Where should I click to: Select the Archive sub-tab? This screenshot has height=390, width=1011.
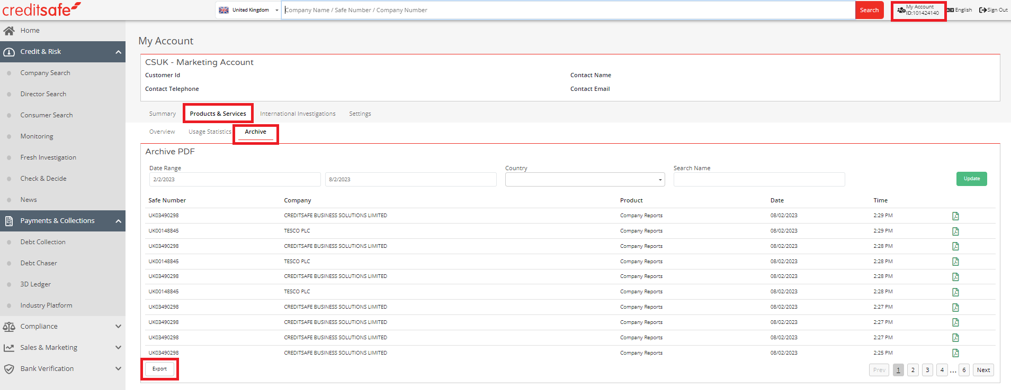pyautogui.click(x=255, y=132)
